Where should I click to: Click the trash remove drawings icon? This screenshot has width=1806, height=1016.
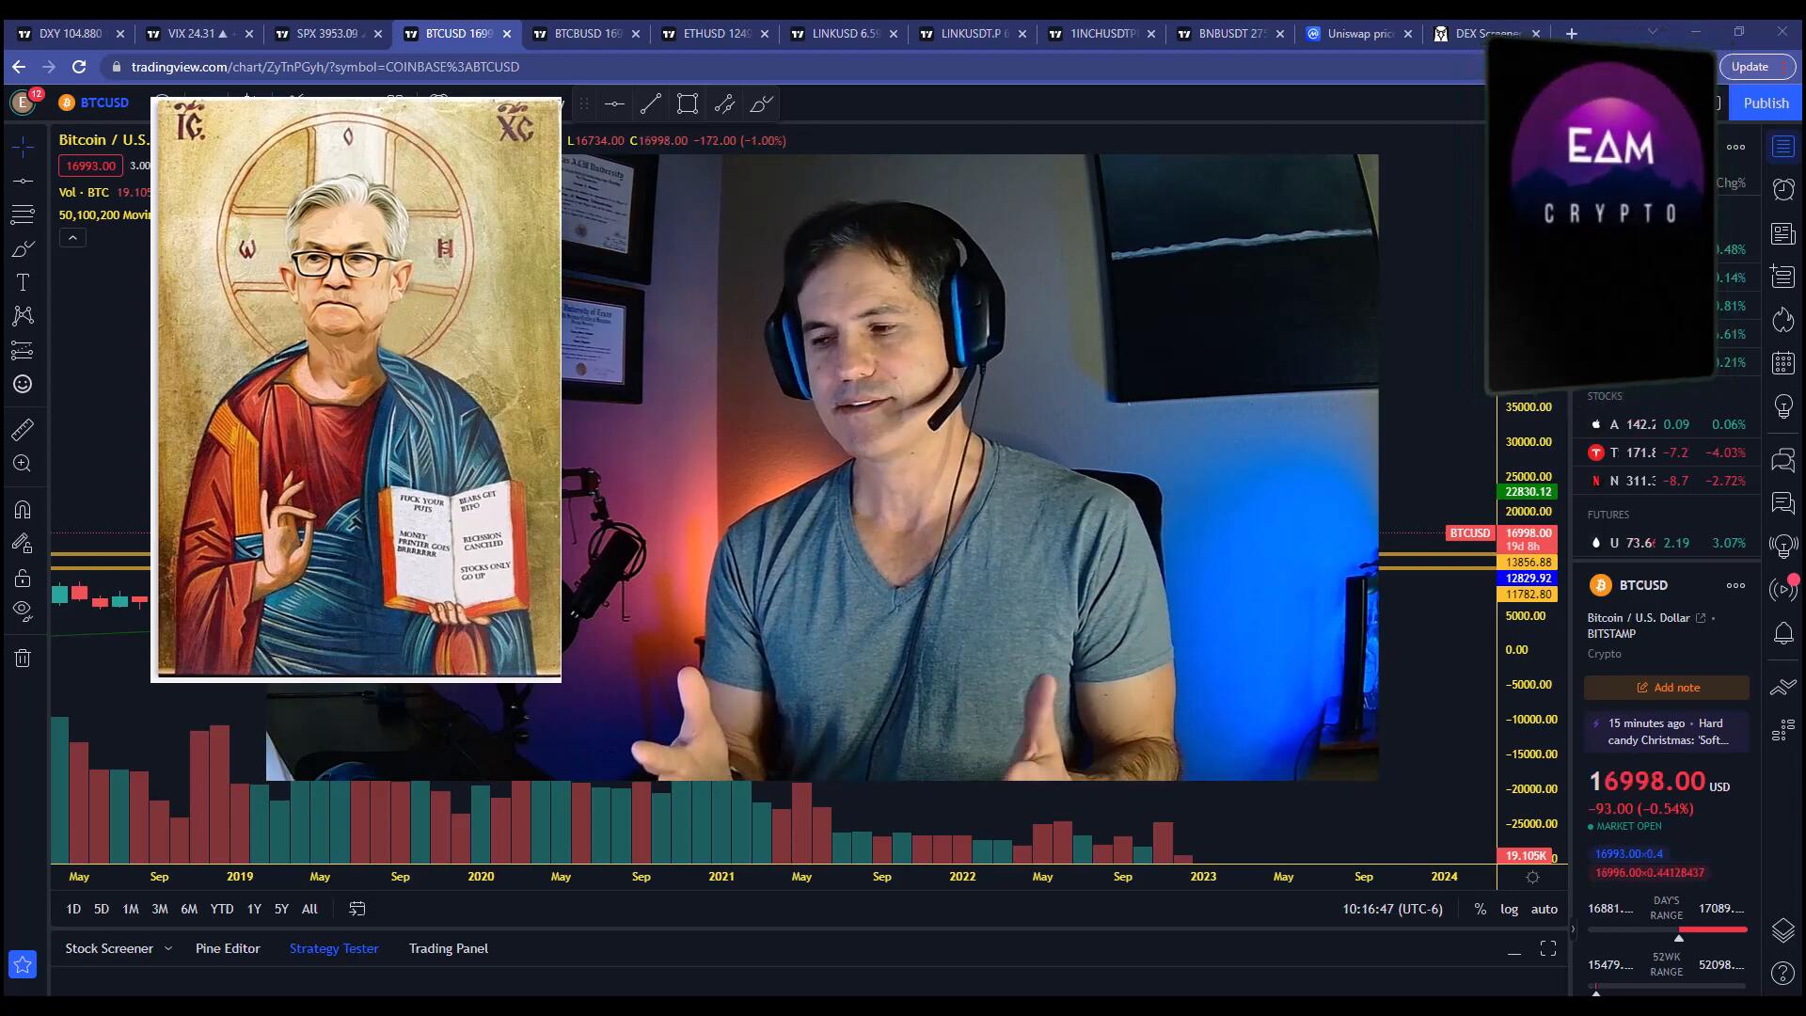click(23, 659)
